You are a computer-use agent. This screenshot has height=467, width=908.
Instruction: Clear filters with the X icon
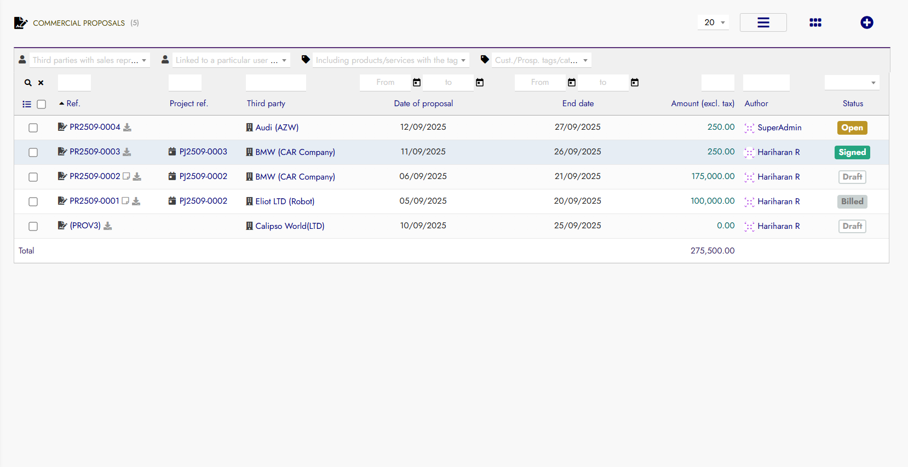[x=41, y=83]
